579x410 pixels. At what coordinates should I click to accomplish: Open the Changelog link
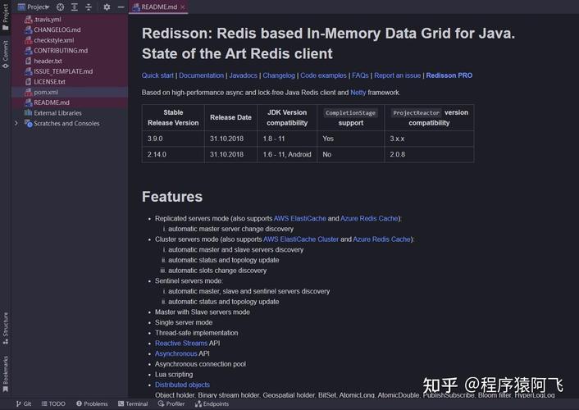pos(279,75)
